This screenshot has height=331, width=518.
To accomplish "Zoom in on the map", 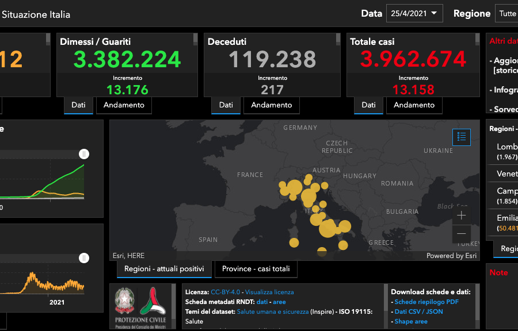I will coord(461,215).
